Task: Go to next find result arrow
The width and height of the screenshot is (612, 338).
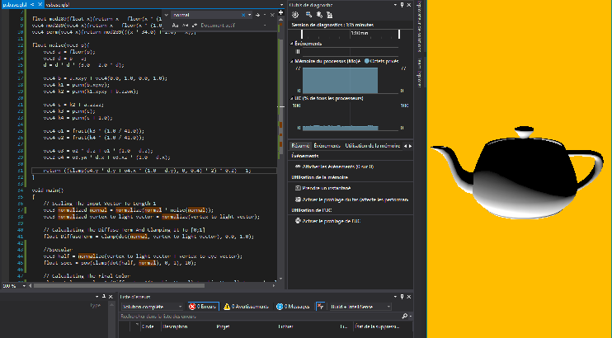Action: click(257, 15)
